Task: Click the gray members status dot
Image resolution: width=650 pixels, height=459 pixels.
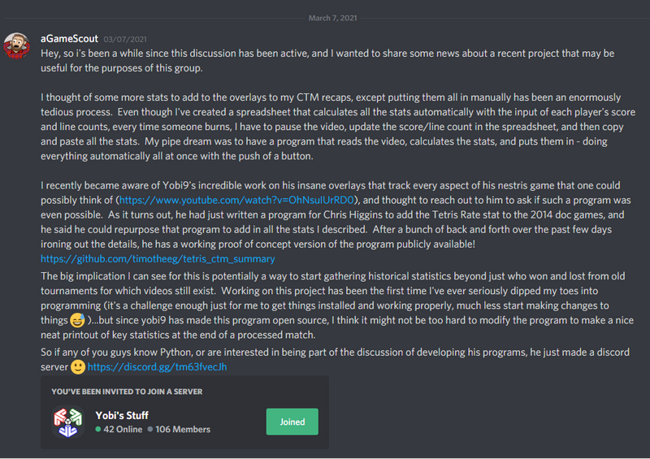Action: click(150, 429)
